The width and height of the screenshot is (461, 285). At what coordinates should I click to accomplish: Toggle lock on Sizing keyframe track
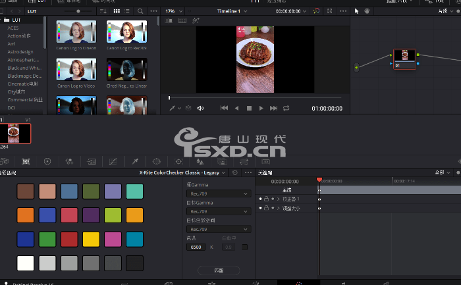tap(266, 208)
